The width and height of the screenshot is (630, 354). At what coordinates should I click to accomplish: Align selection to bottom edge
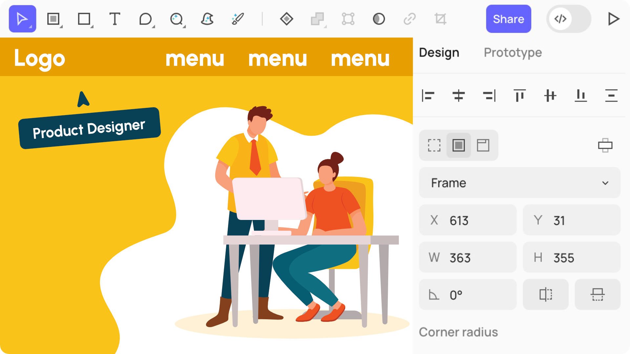pos(581,96)
